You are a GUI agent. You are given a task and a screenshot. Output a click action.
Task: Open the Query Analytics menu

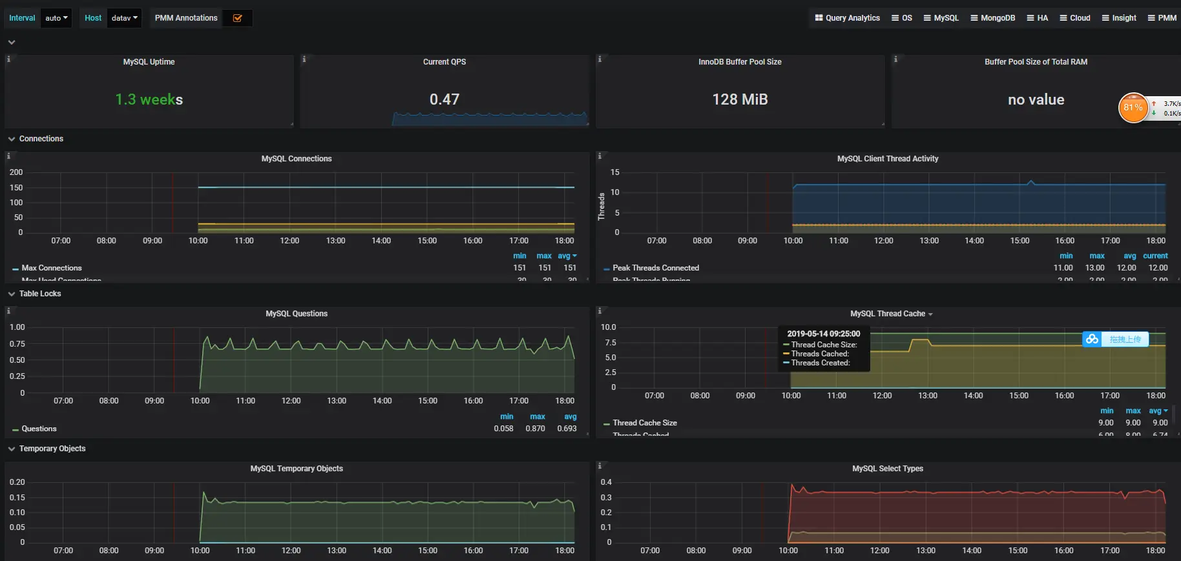coord(847,18)
